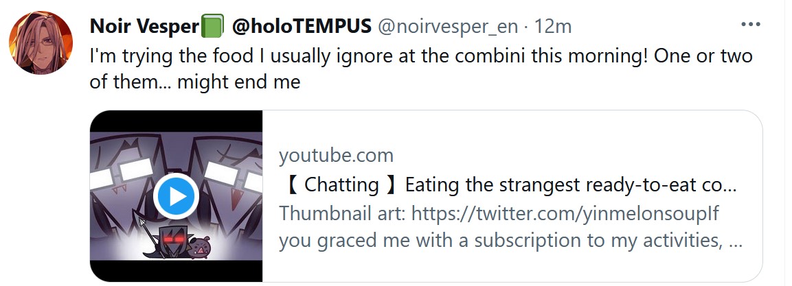This screenshot has height=286, width=792.
Task: Click the right glasses face in the thumbnail
Action: click(227, 171)
